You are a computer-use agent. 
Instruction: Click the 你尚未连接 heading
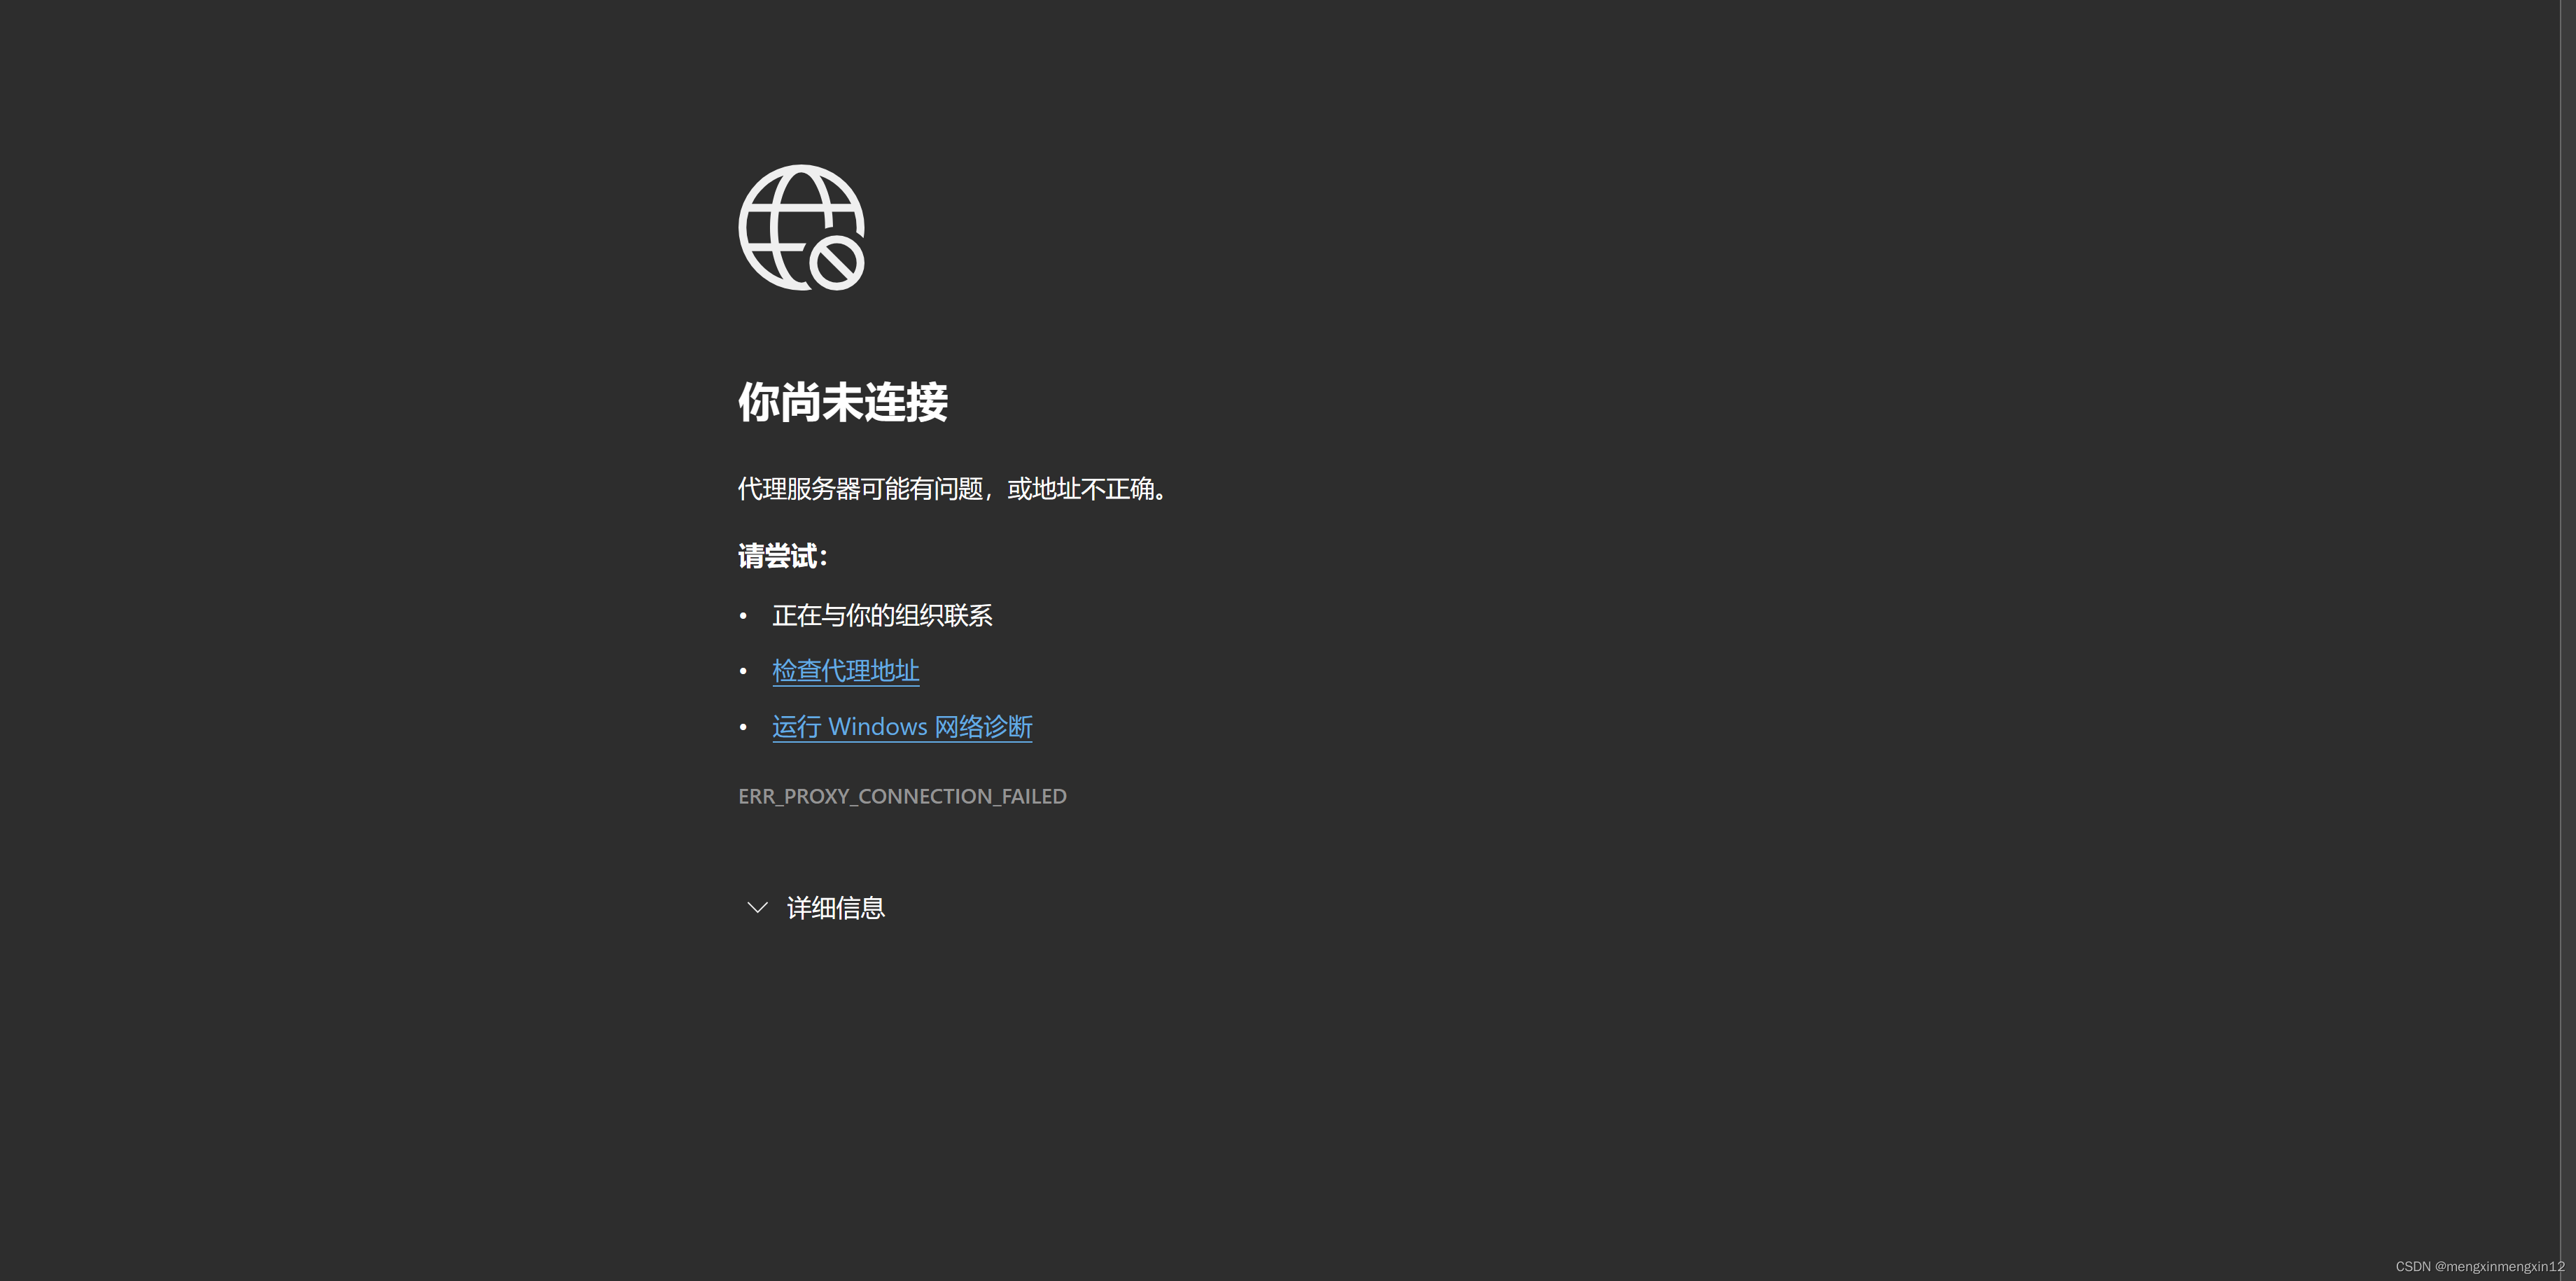[843, 402]
